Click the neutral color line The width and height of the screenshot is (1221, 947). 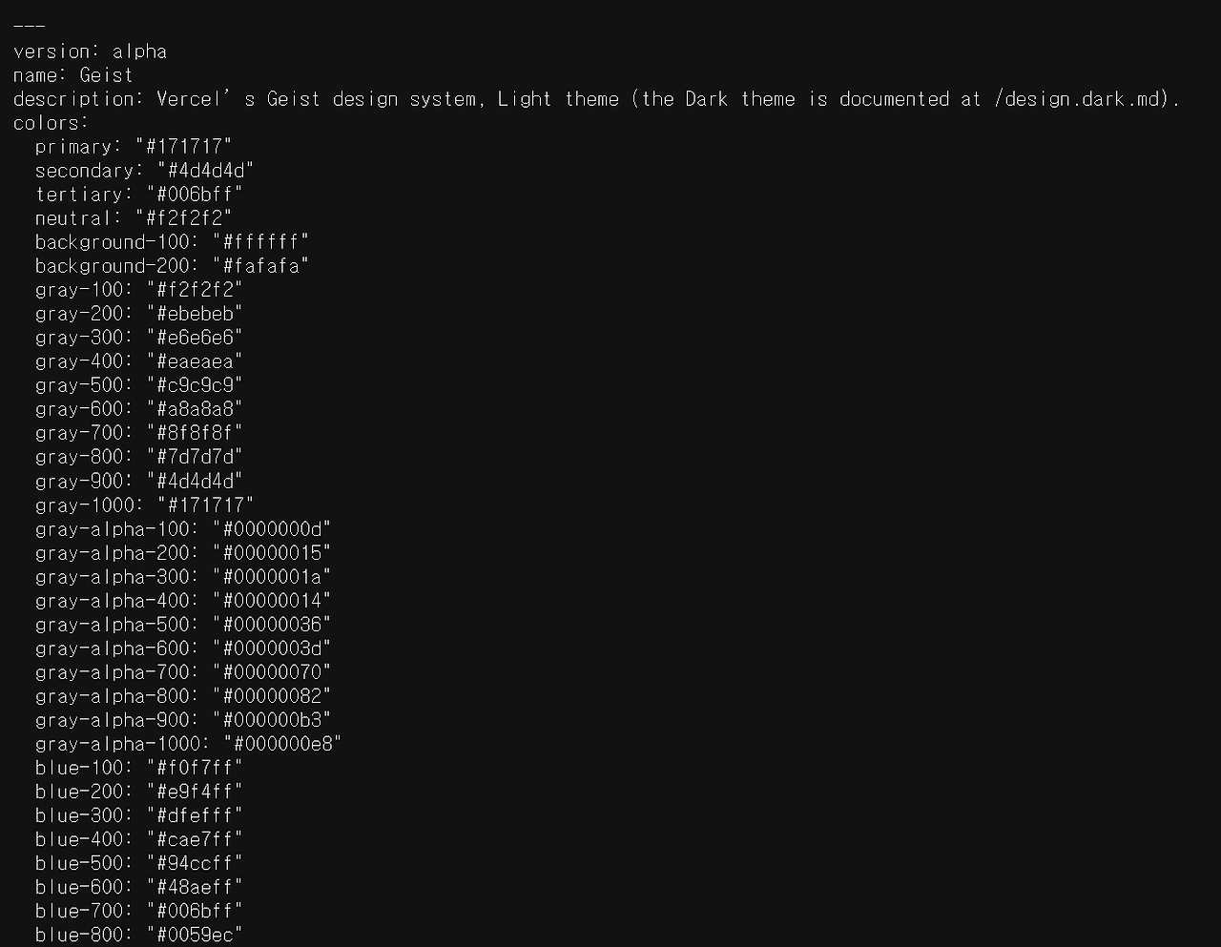pyautogui.click(x=134, y=218)
